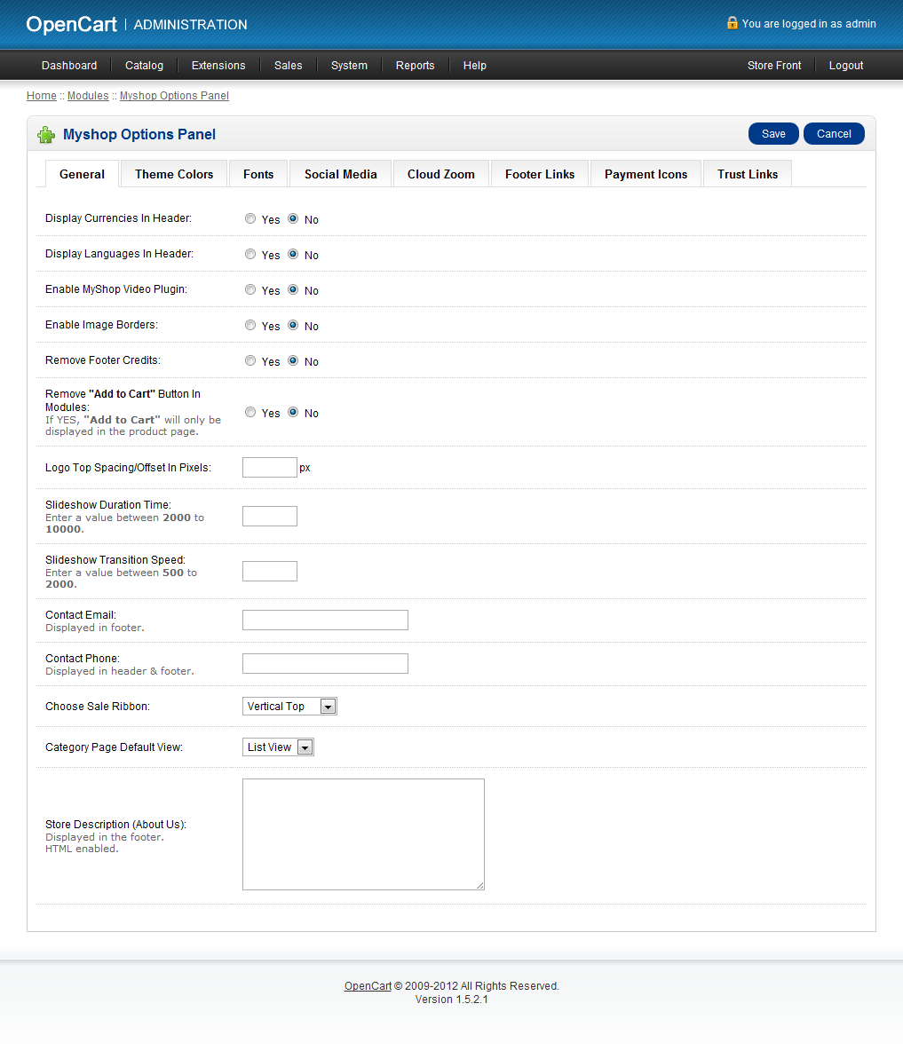Select Yes for Remove Add to Cart Button
903x1059 pixels.
tap(250, 412)
